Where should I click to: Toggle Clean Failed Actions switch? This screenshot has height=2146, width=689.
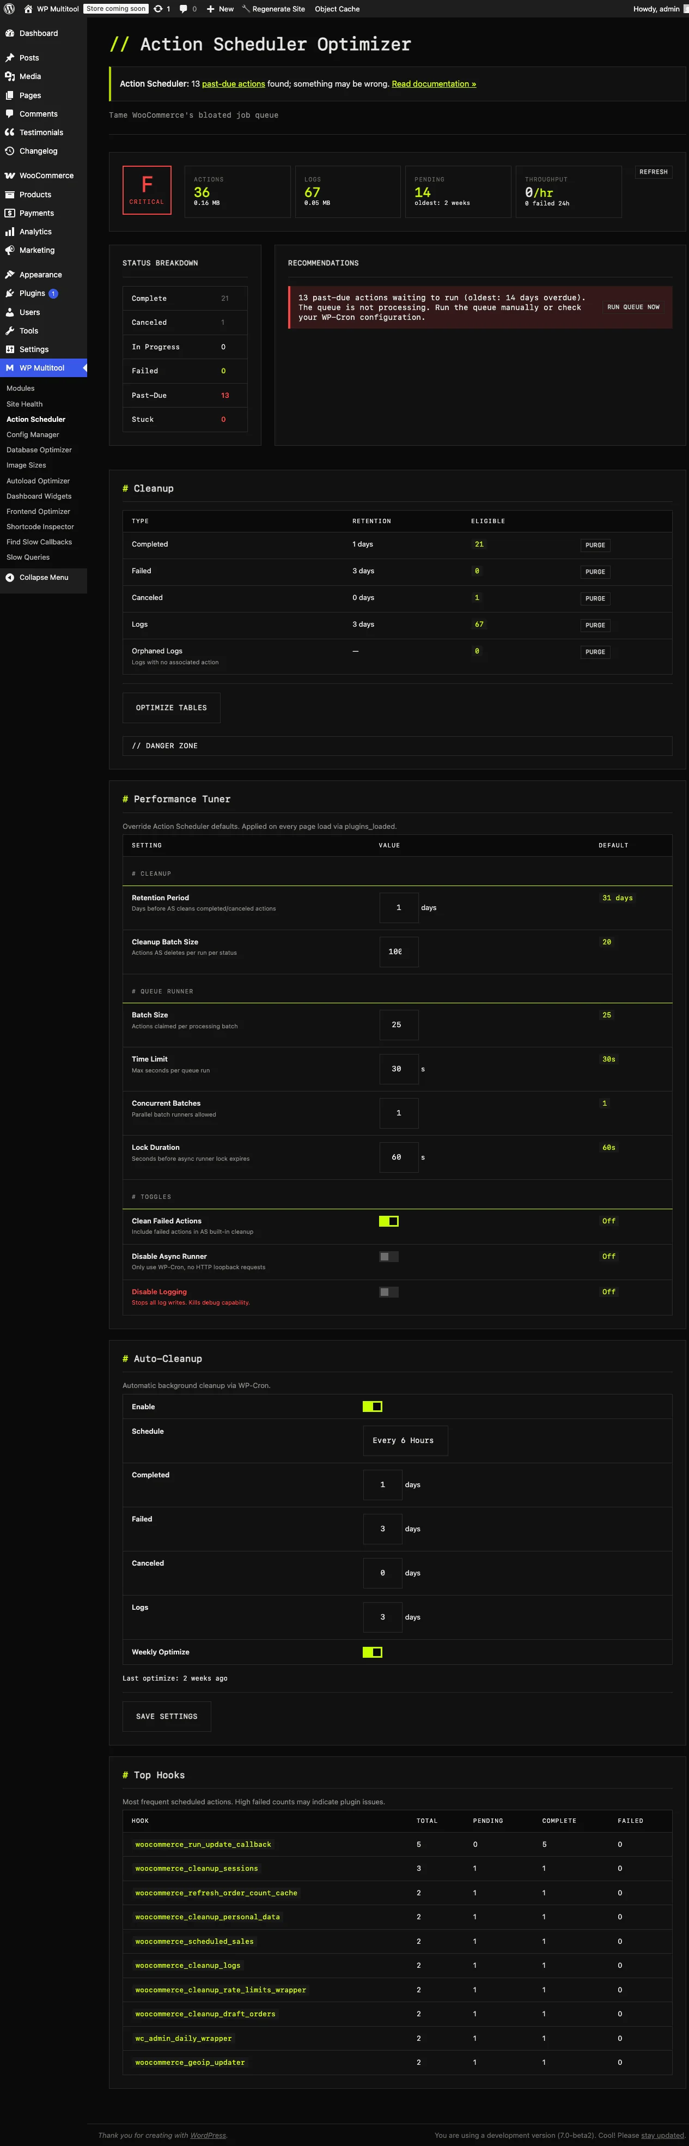point(388,1221)
